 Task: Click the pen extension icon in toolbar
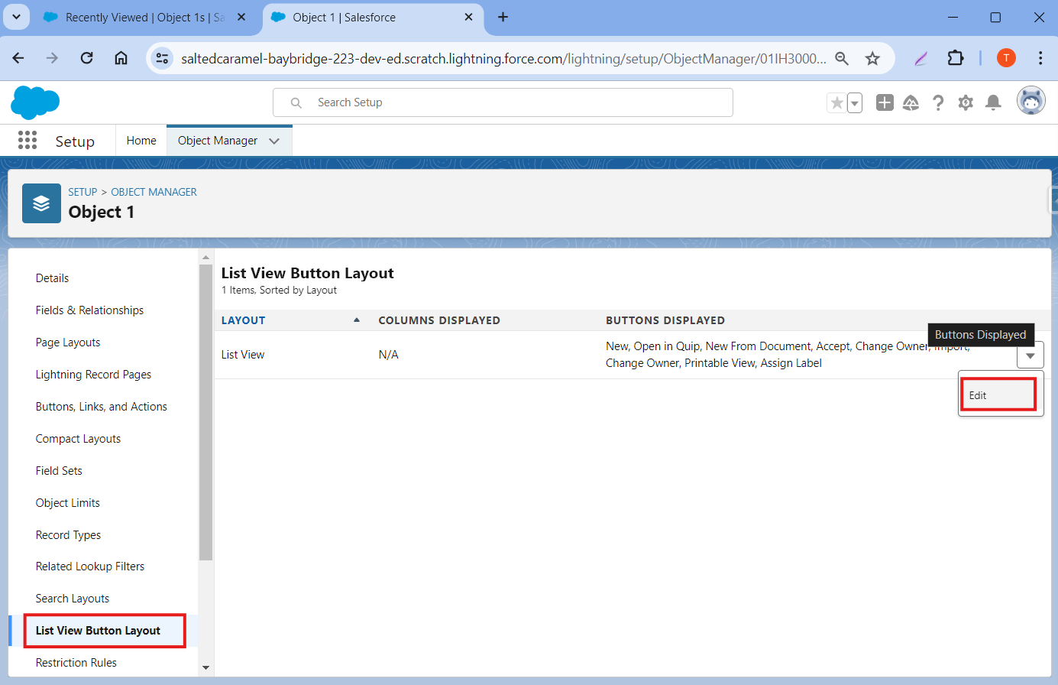point(921,58)
